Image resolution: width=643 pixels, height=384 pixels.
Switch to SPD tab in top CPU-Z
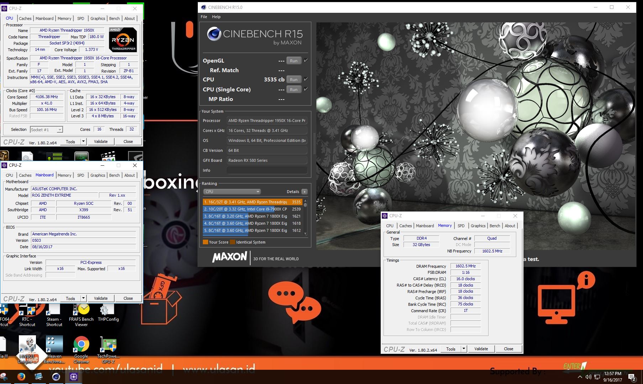(81, 18)
